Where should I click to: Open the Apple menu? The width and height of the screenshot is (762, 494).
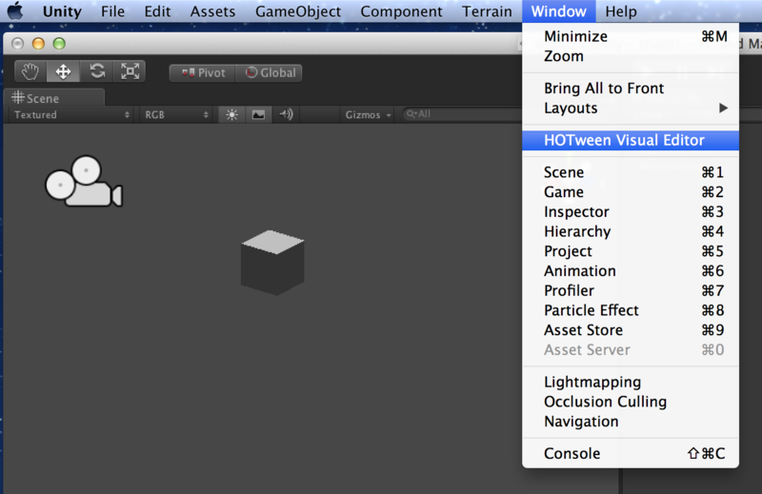[x=15, y=10]
